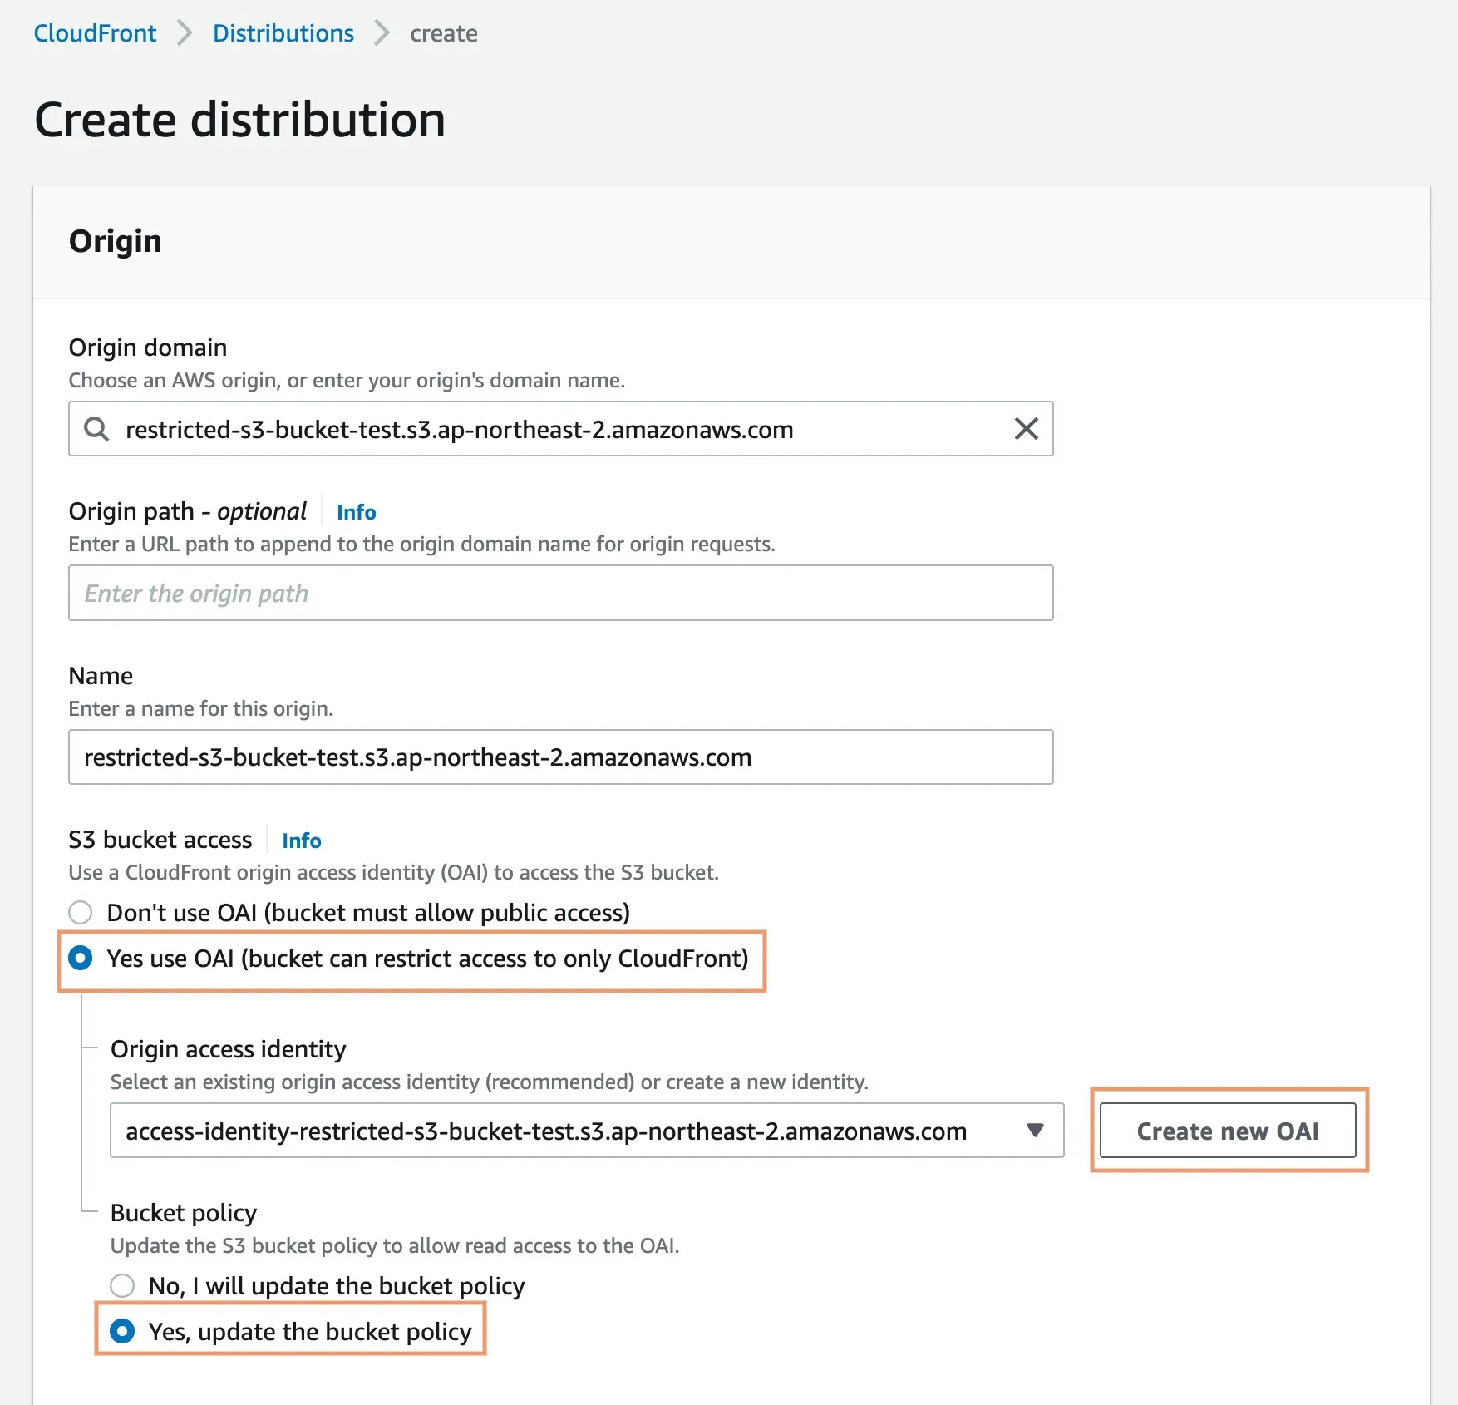Open Info link next to Origin path
The width and height of the screenshot is (1458, 1405).
[x=356, y=512]
